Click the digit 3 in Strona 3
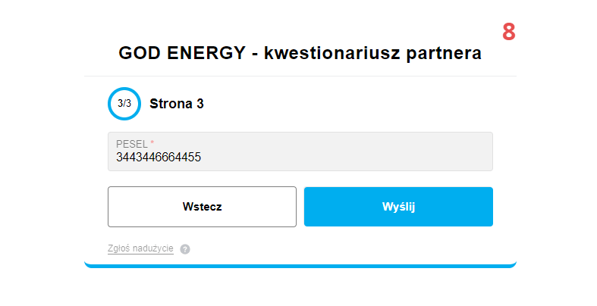 tap(200, 104)
